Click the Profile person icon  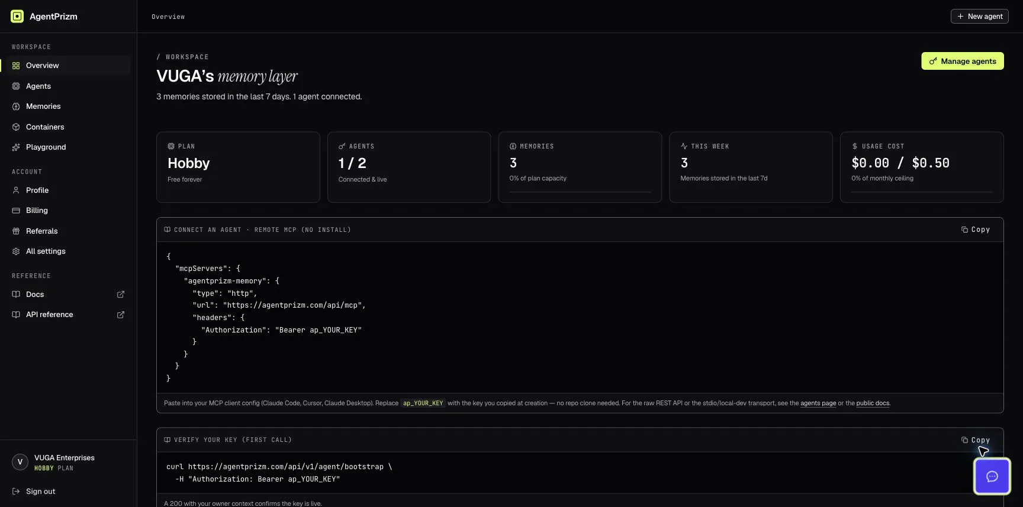[x=16, y=190]
